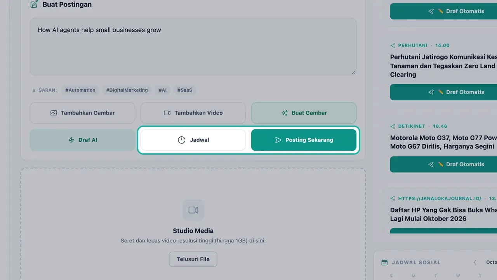Click the Jadwal Sosial calendar icon

pyautogui.click(x=384, y=263)
